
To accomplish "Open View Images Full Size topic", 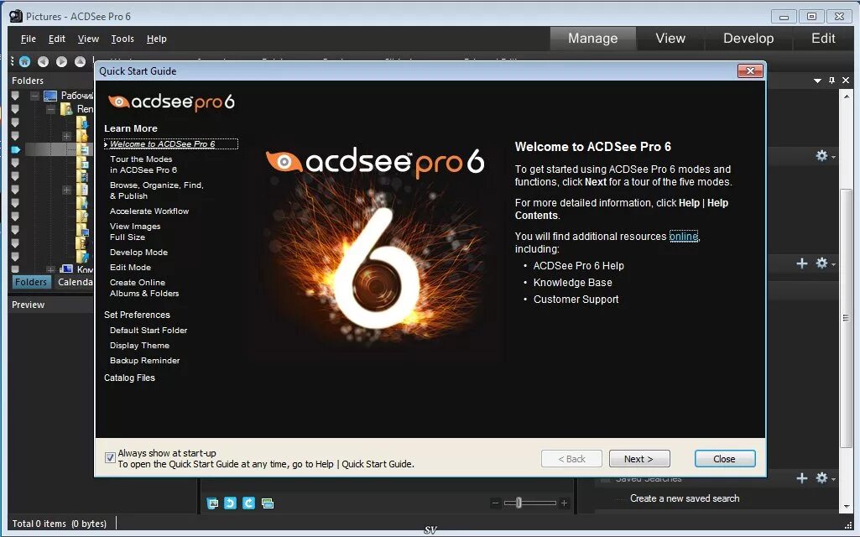I will pos(135,232).
